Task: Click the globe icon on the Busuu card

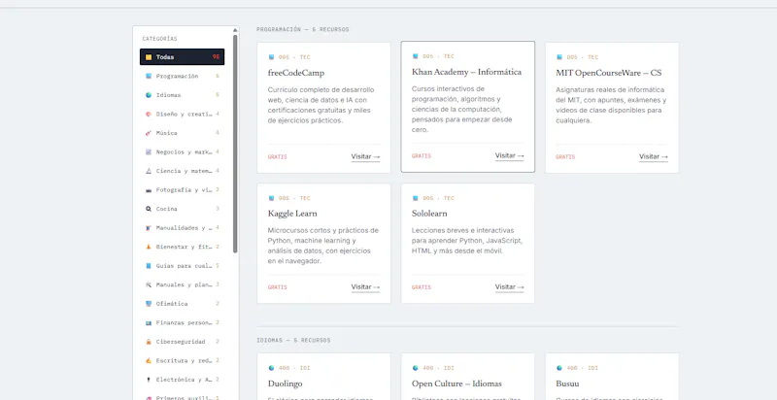Action: click(x=559, y=368)
